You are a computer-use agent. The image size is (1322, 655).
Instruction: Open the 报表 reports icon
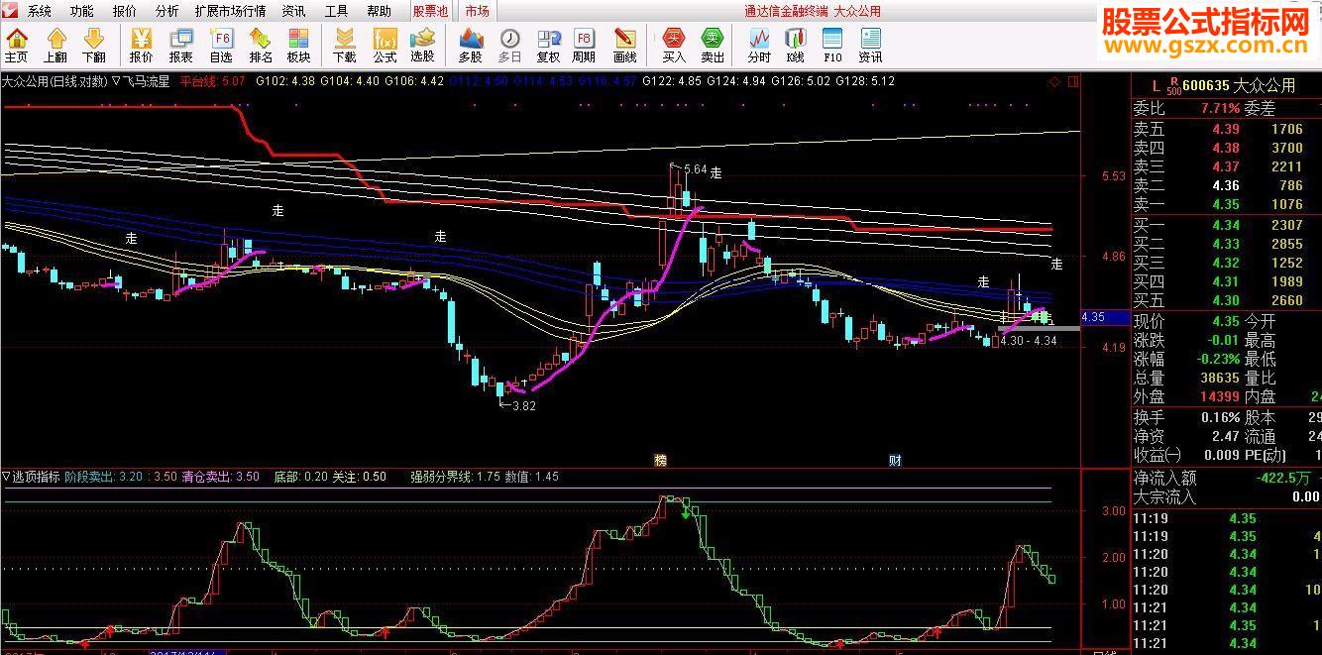(x=180, y=46)
